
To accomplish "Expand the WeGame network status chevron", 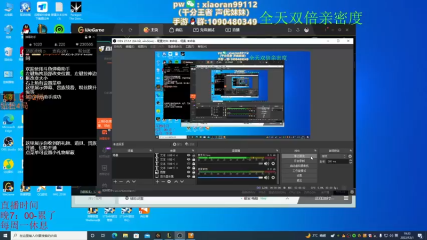I will coord(287,198).
